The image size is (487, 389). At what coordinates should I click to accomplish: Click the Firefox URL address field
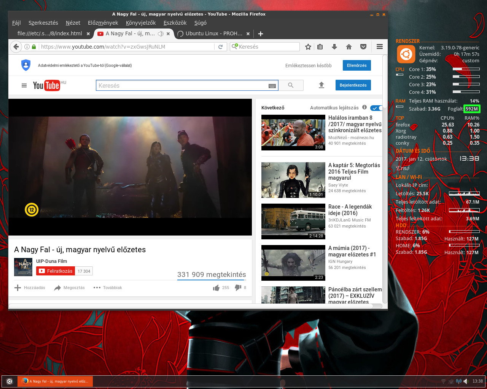(x=127, y=47)
